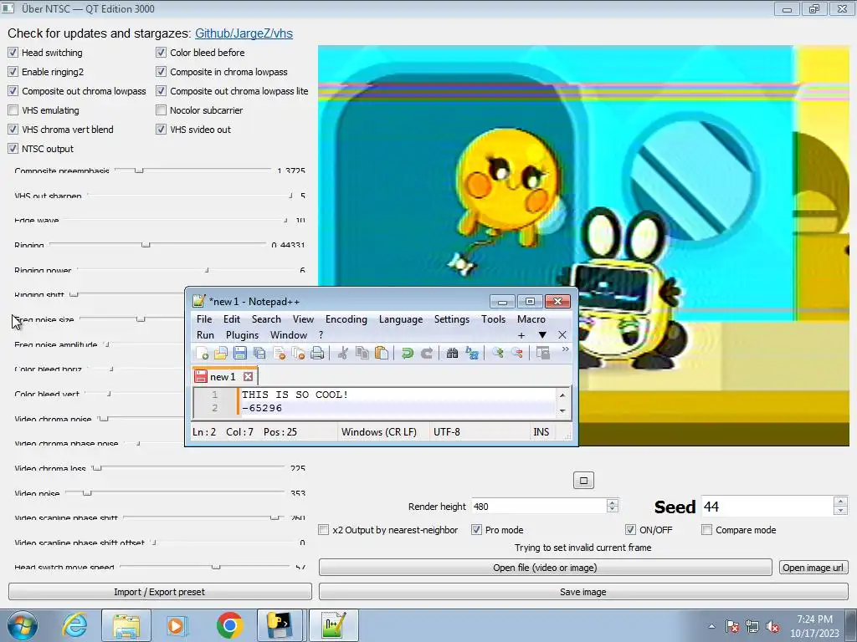857x642 pixels.
Task: Click the Head switch move speed slider handle
Action: tap(216, 567)
